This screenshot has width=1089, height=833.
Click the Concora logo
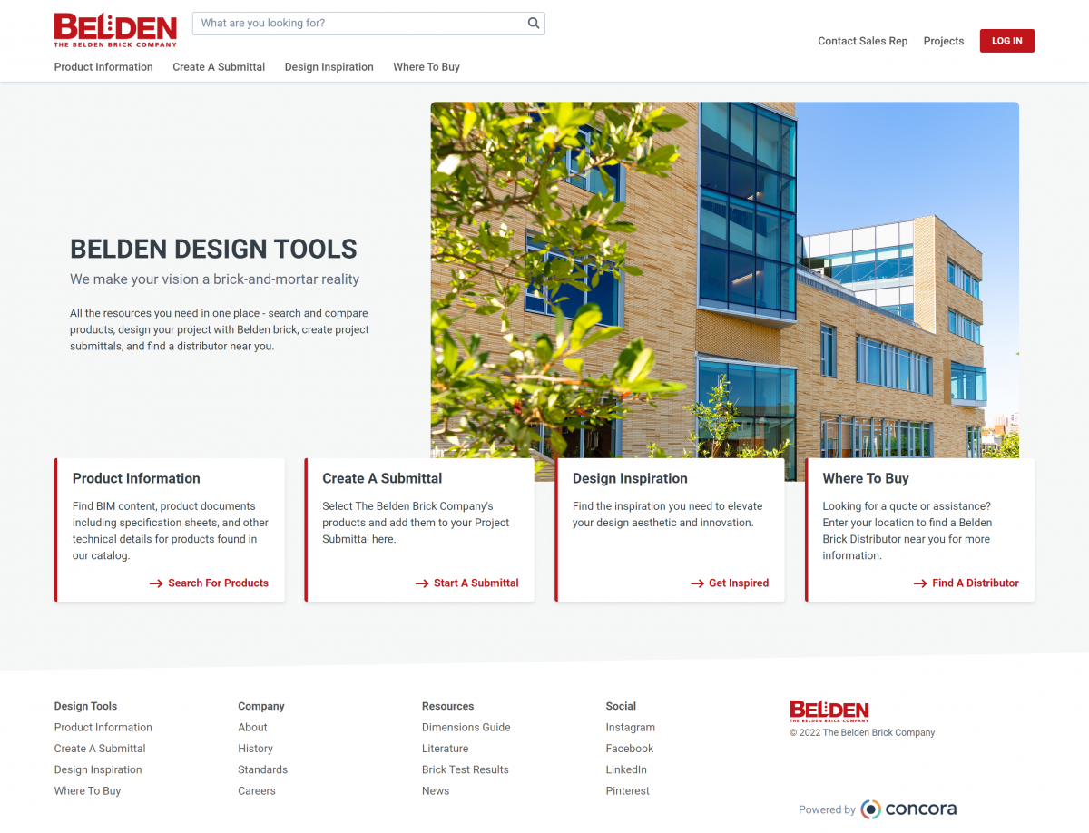pos(908,808)
